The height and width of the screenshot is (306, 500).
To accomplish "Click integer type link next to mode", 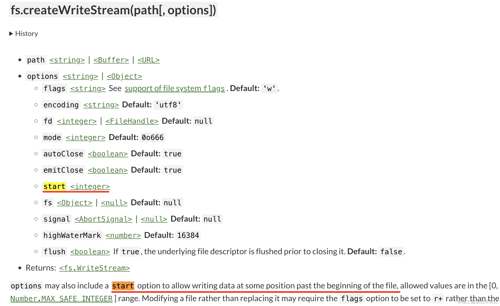I will (x=86, y=137).
